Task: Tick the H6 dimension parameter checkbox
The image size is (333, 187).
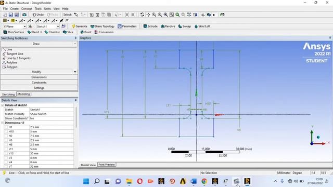Action: (x=6, y=144)
